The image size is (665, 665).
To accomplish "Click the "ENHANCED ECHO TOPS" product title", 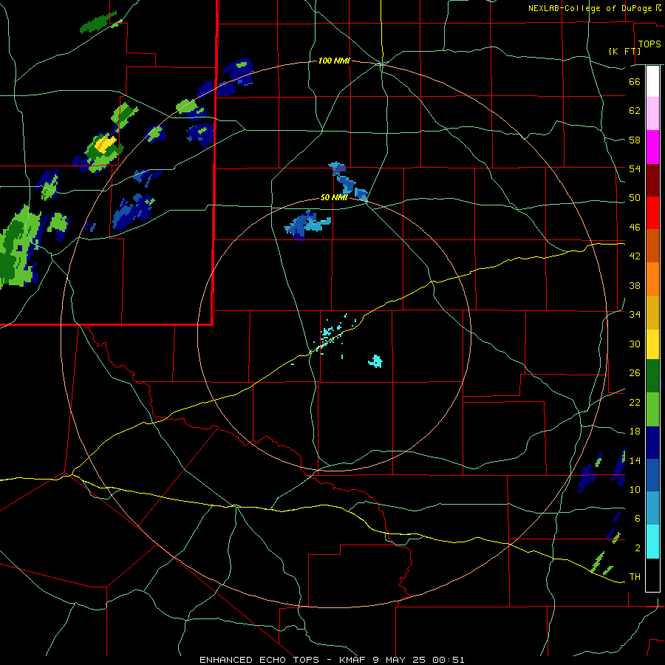I will 259,660.
